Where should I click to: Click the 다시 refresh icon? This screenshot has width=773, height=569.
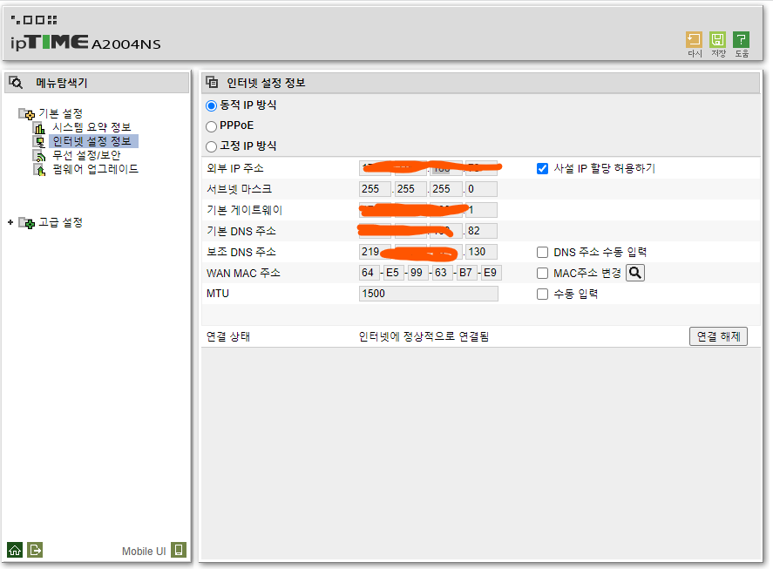point(694,39)
